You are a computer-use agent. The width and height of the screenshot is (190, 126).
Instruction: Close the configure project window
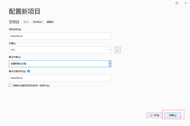coord(186,3)
